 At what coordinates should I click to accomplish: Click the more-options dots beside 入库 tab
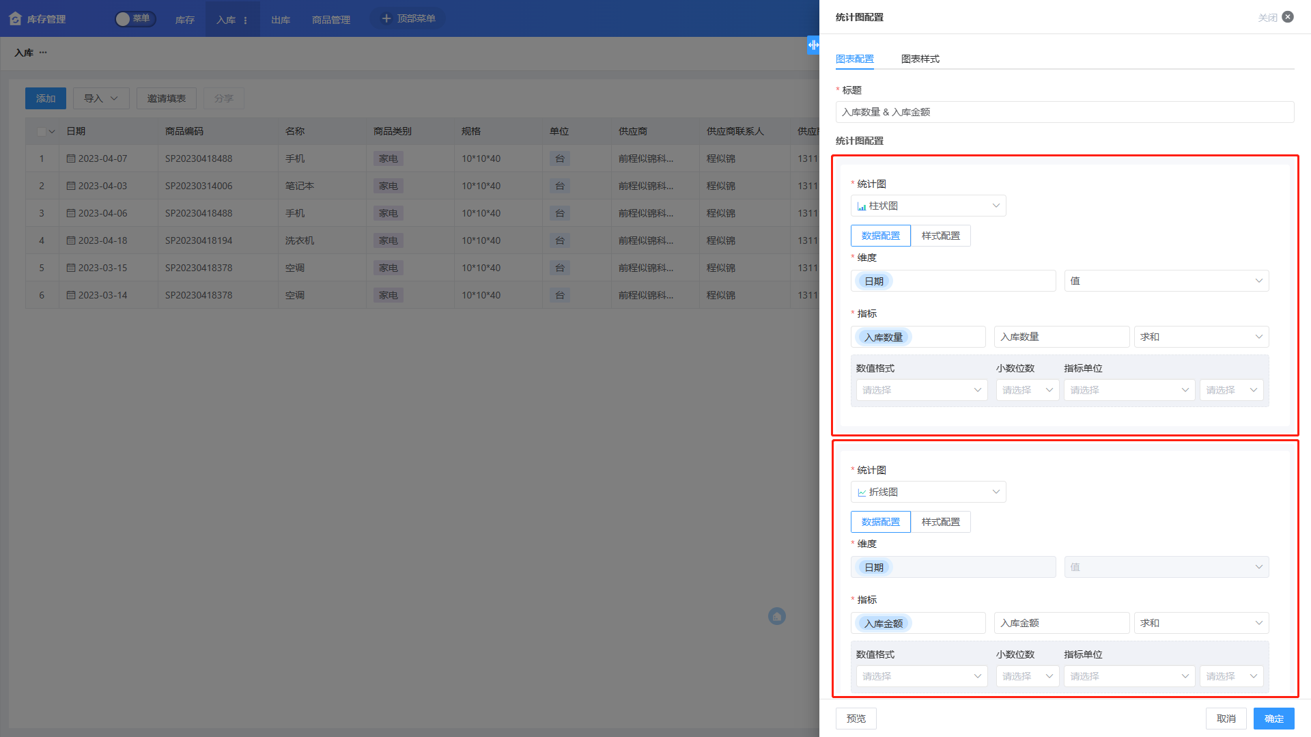[x=246, y=20]
